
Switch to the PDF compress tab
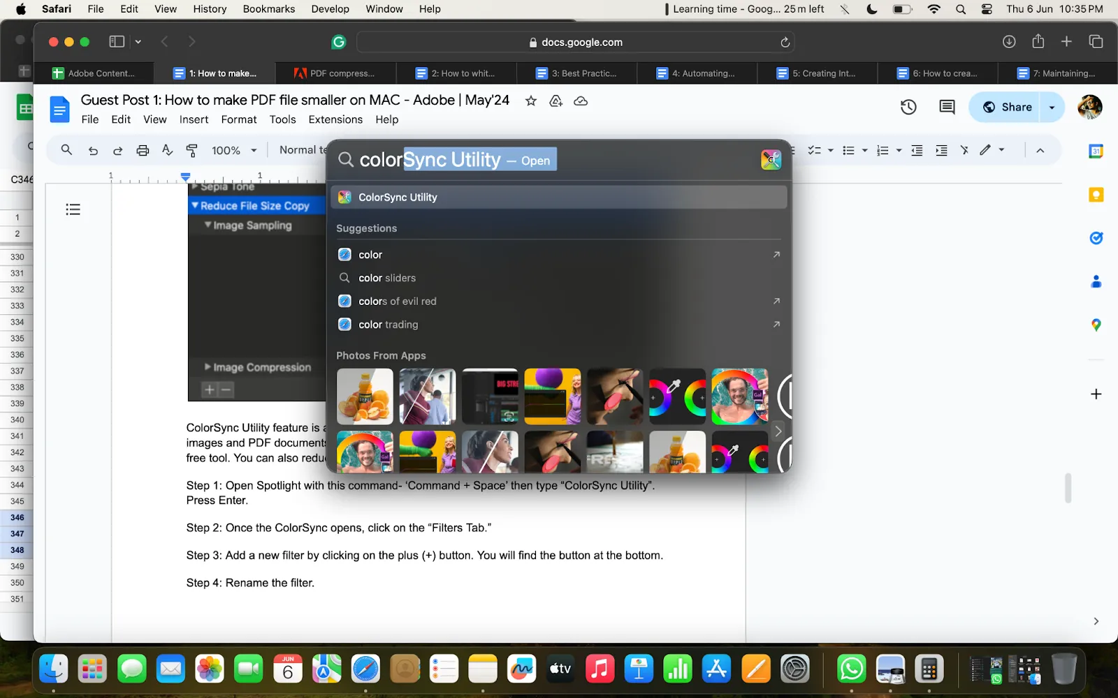pos(335,73)
